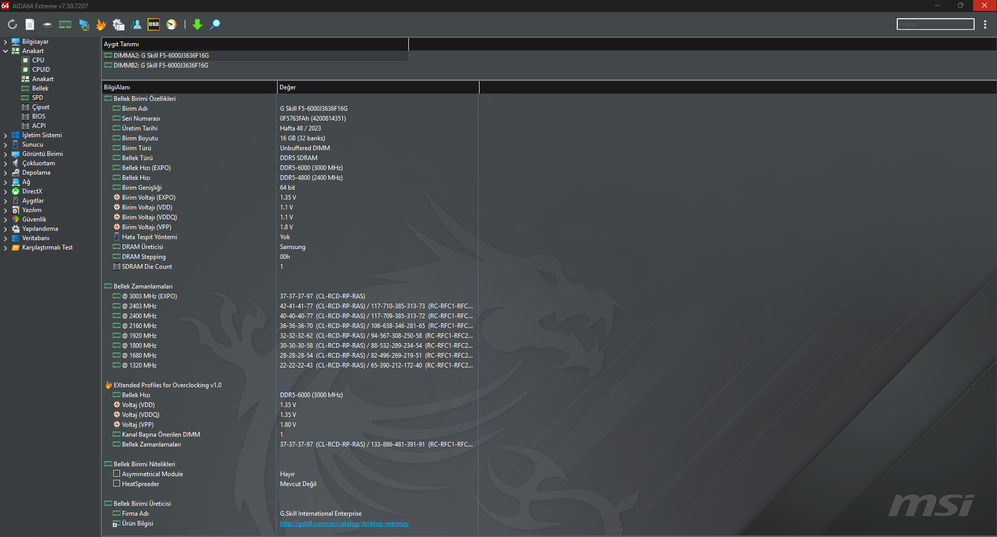Click the Seri Numarası row label
997x537 pixels.
click(x=141, y=119)
